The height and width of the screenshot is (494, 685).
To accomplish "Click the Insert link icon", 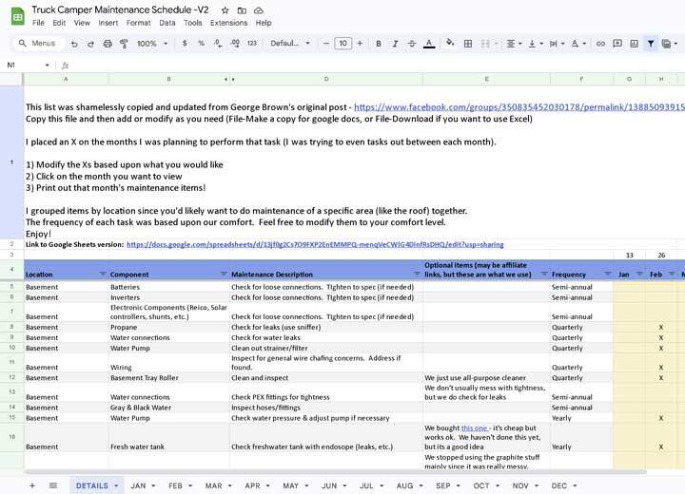I will [x=600, y=44].
